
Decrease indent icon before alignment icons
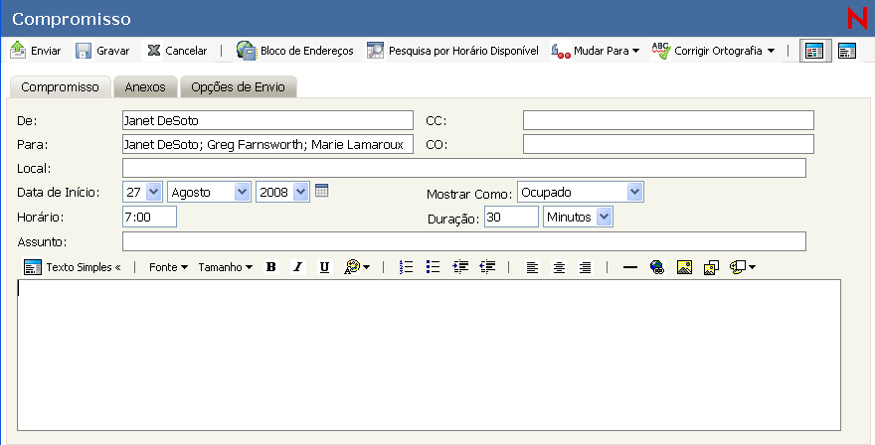[x=488, y=267]
